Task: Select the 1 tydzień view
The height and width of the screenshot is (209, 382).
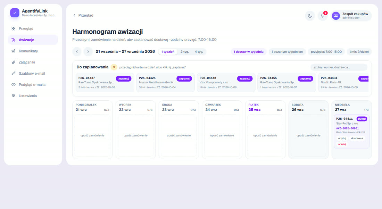Action: click(168, 52)
